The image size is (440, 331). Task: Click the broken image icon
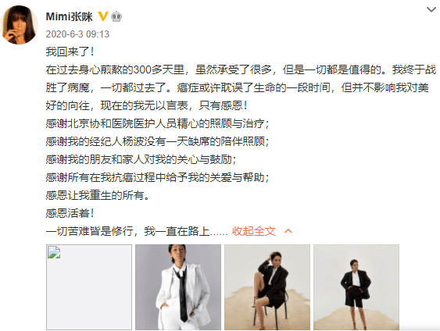54,252
